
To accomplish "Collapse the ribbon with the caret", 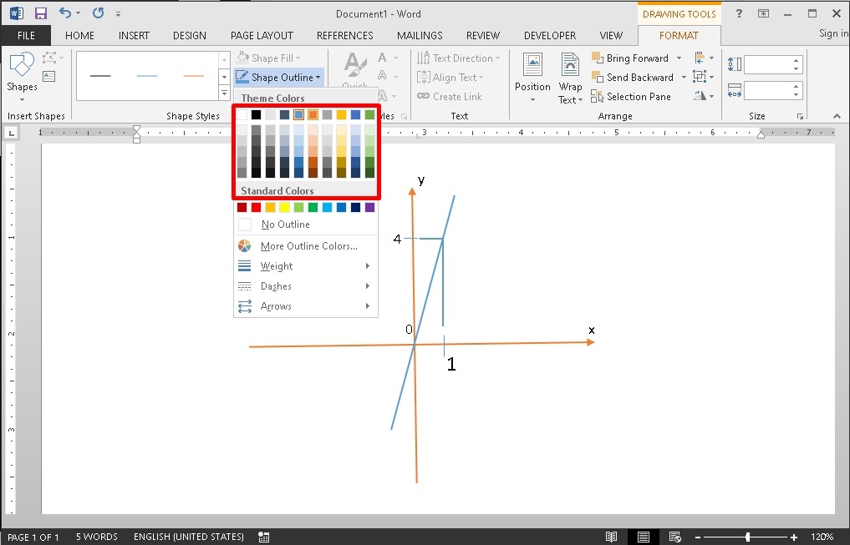I will pyautogui.click(x=837, y=116).
